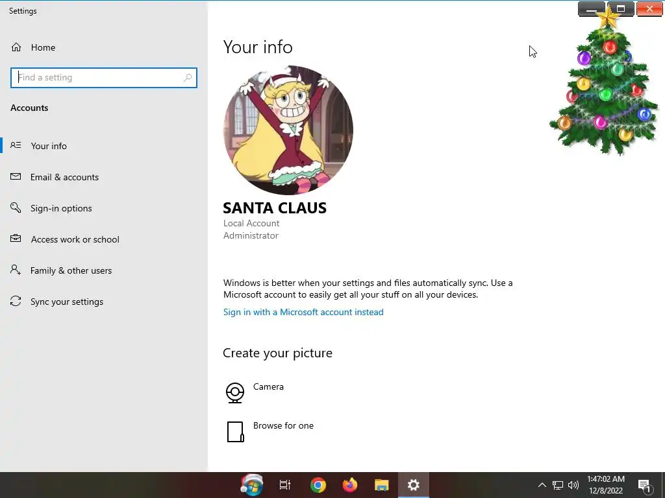Click the Settings gear taskbar icon
The height and width of the screenshot is (498, 665).
tap(414, 485)
